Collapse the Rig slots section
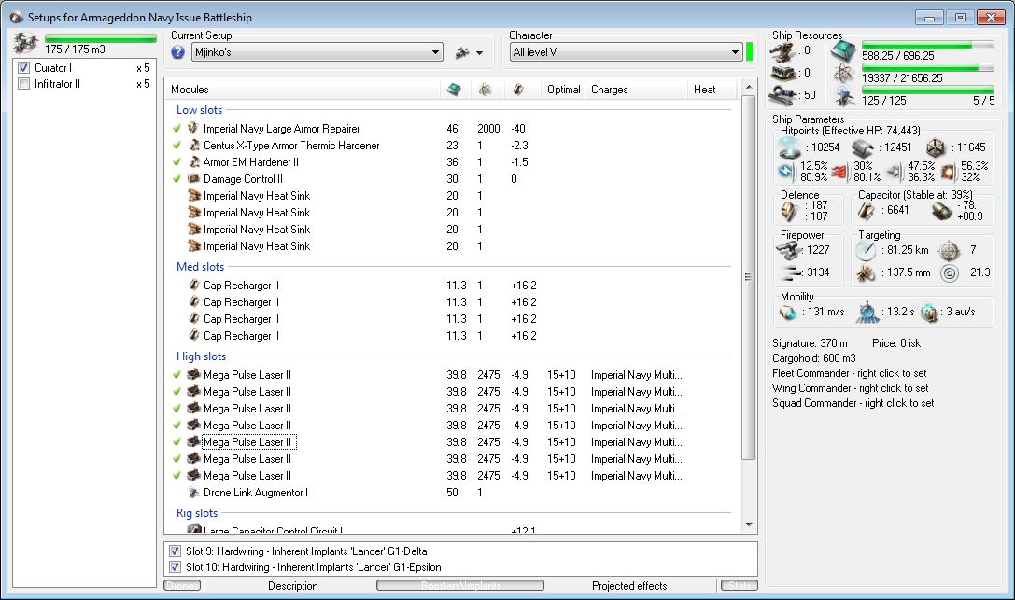 [x=197, y=512]
